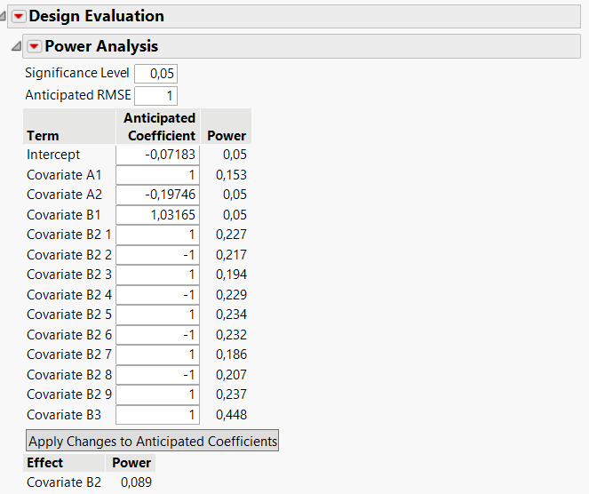Edit Covariate B2 2 coefficient field
This screenshot has height=494, width=589.
click(x=157, y=255)
